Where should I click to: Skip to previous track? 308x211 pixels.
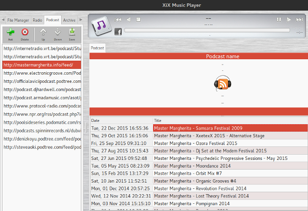point(118,20)
